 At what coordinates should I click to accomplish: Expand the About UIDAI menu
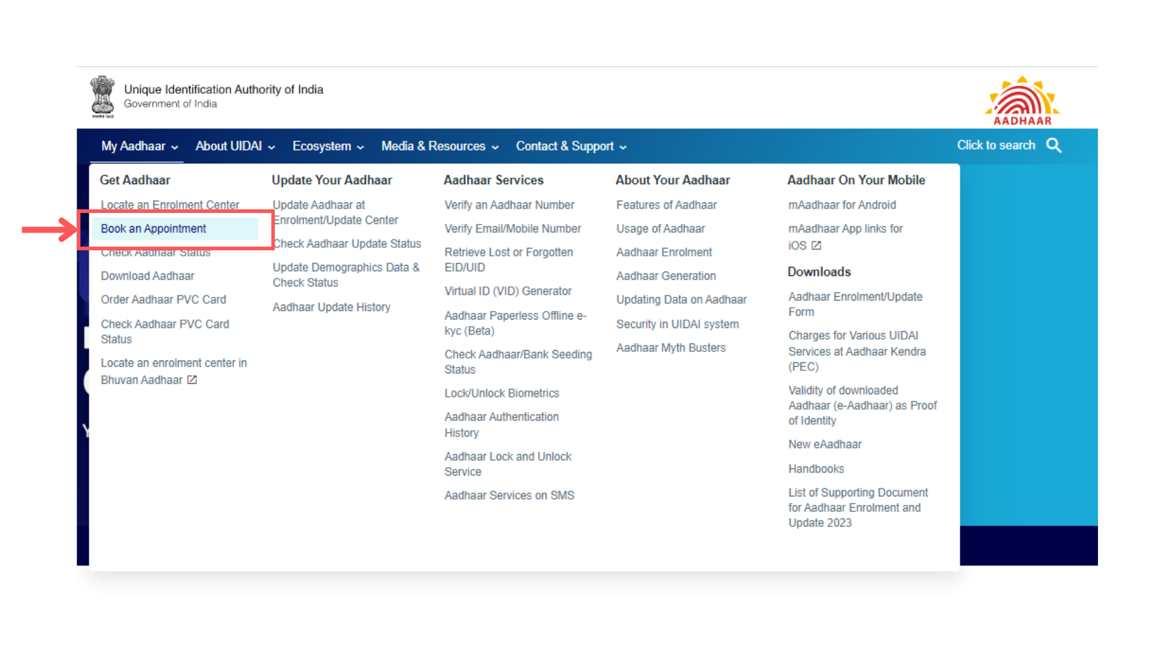[235, 146]
